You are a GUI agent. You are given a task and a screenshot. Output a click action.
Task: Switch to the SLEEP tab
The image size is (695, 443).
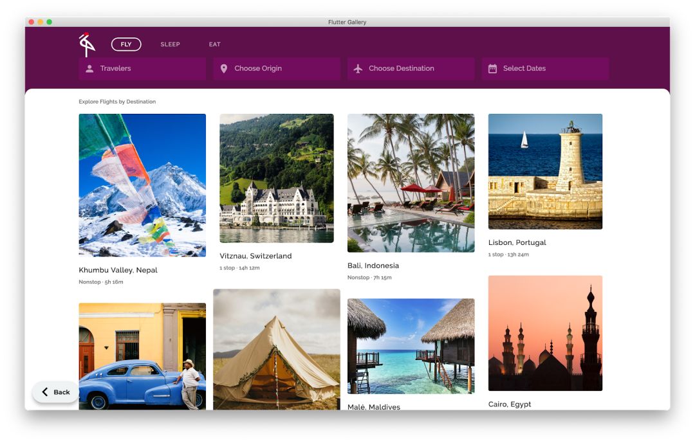coord(170,44)
